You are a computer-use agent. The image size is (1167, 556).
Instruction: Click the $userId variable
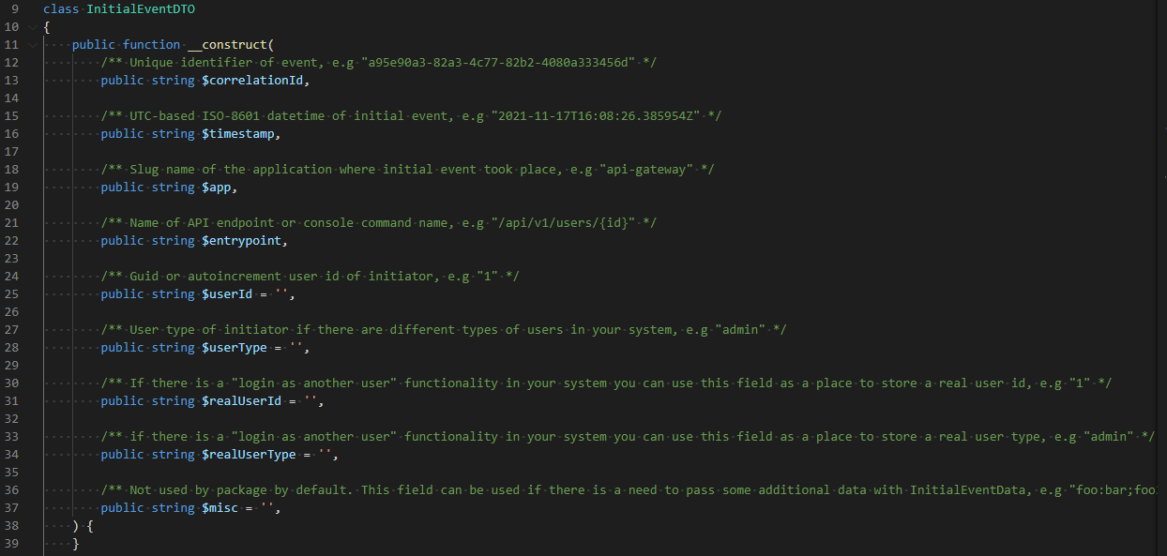pyautogui.click(x=229, y=294)
